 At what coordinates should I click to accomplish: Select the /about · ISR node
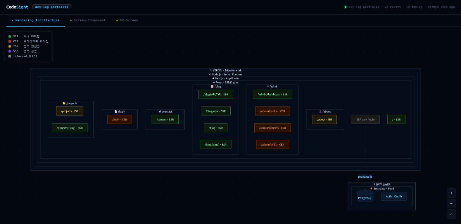pos(324,120)
